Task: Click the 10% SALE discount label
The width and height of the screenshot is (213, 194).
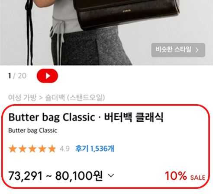Action: click(x=185, y=176)
